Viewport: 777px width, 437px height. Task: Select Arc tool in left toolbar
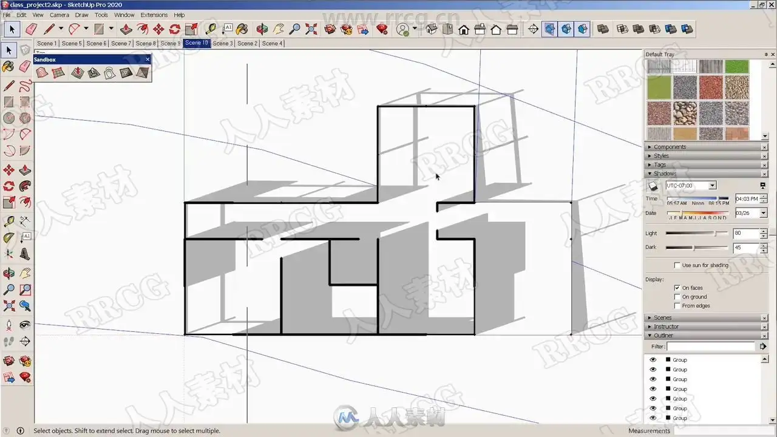pos(9,134)
